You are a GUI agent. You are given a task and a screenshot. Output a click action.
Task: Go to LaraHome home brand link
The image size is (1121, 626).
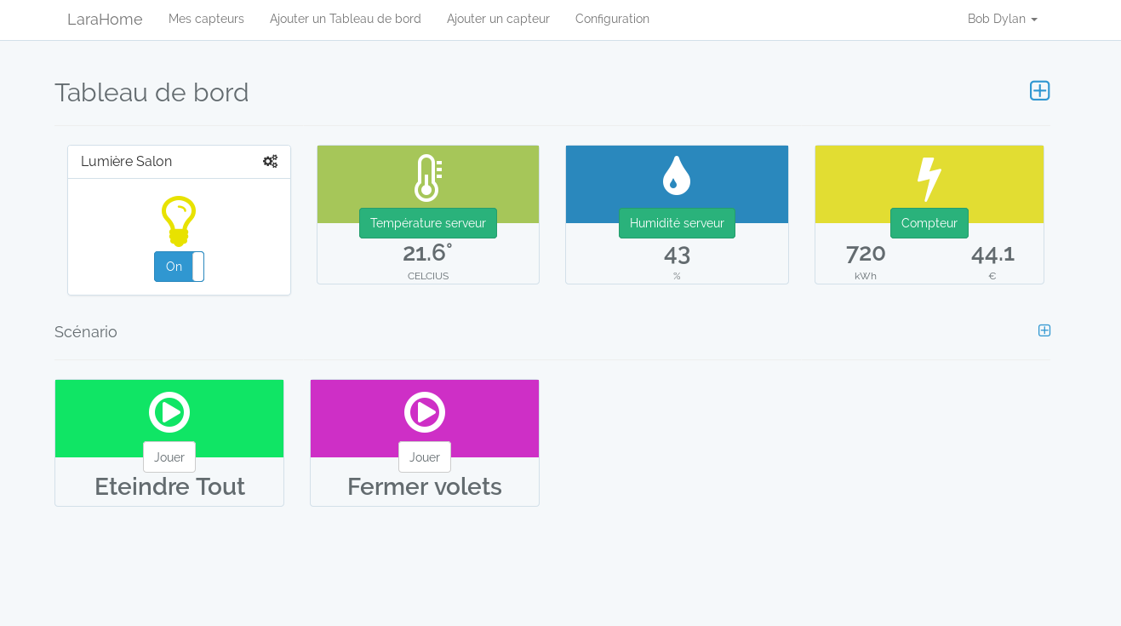coord(105,19)
